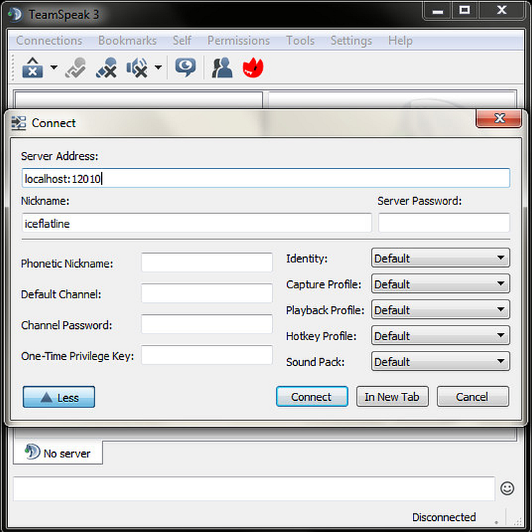
Task: Click the One-Time Privilege Key field
Action: [x=207, y=355]
